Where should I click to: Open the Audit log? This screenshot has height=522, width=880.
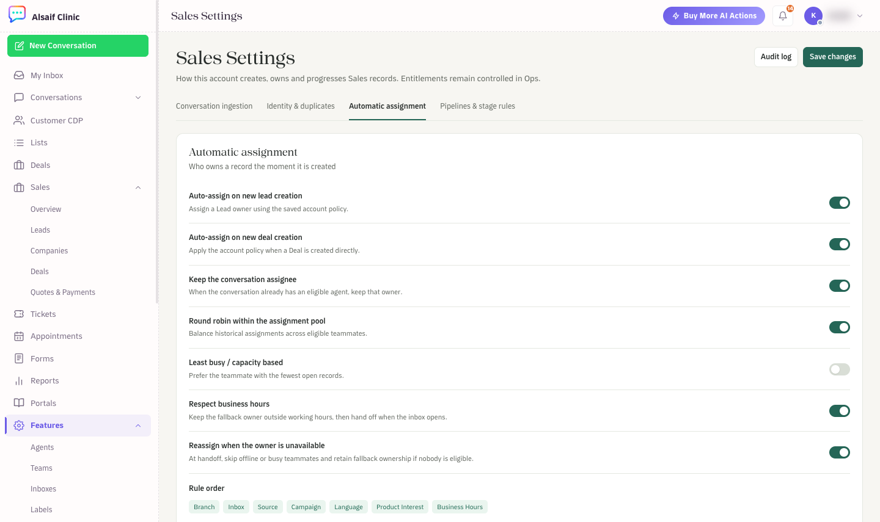776,57
